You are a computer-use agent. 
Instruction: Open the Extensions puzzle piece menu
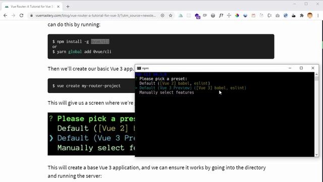click(x=302, y=16)
